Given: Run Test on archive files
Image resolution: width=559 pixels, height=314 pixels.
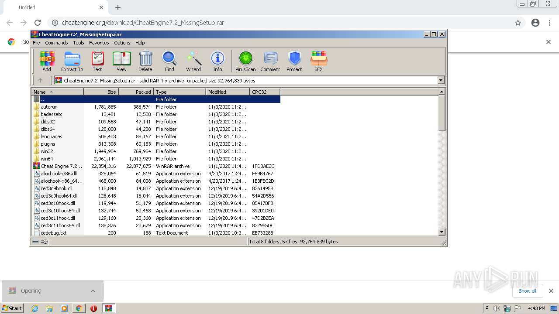Looking at the screenshot, I should pyautogui.click(x=97, y=61).
